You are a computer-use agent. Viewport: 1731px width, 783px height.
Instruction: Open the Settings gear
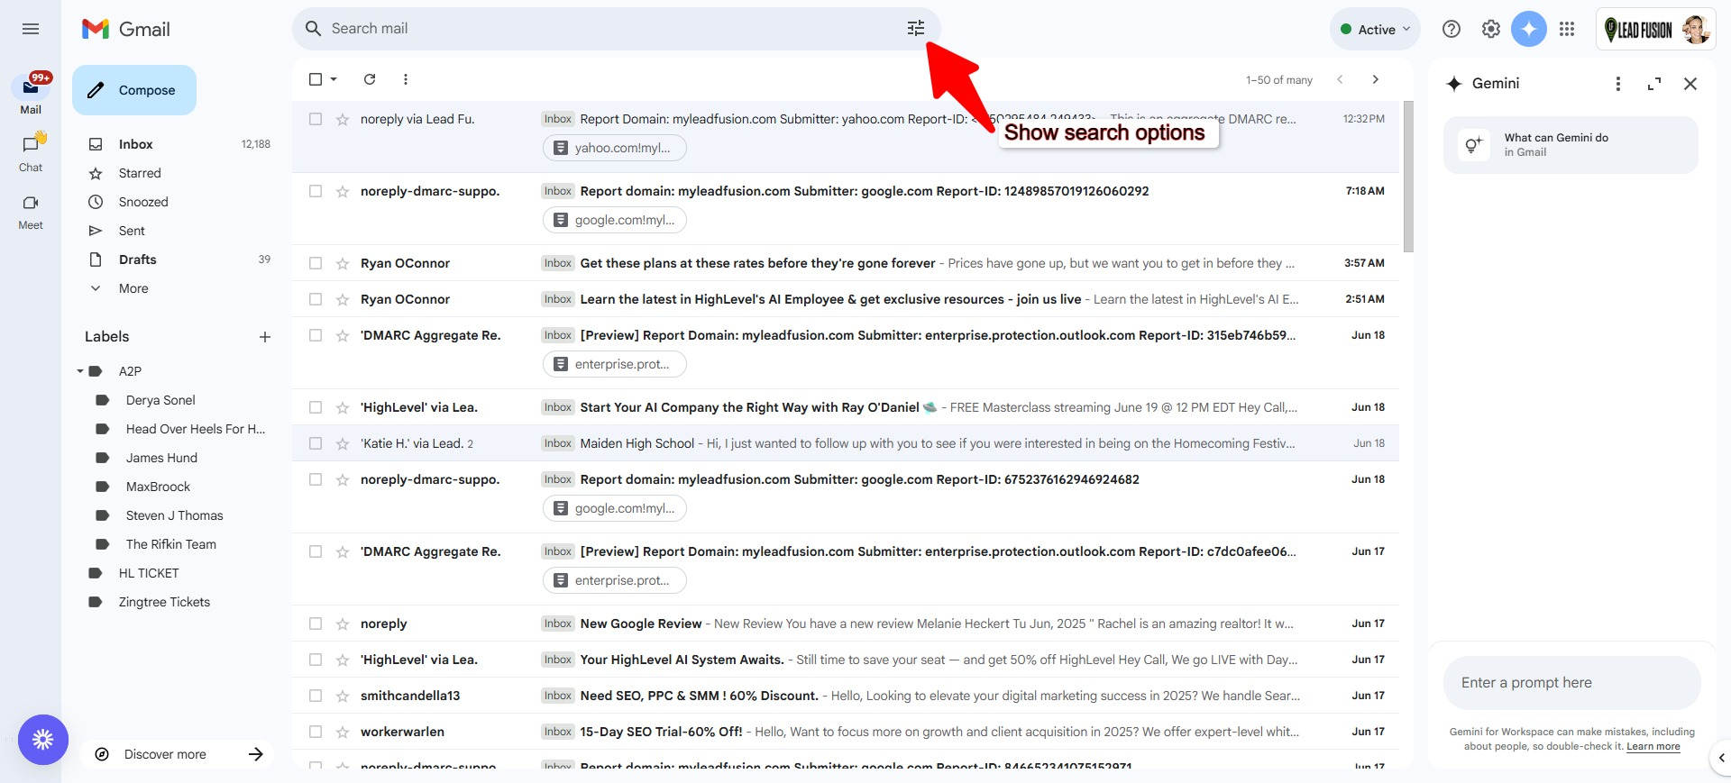click(x=1491, y=29)
